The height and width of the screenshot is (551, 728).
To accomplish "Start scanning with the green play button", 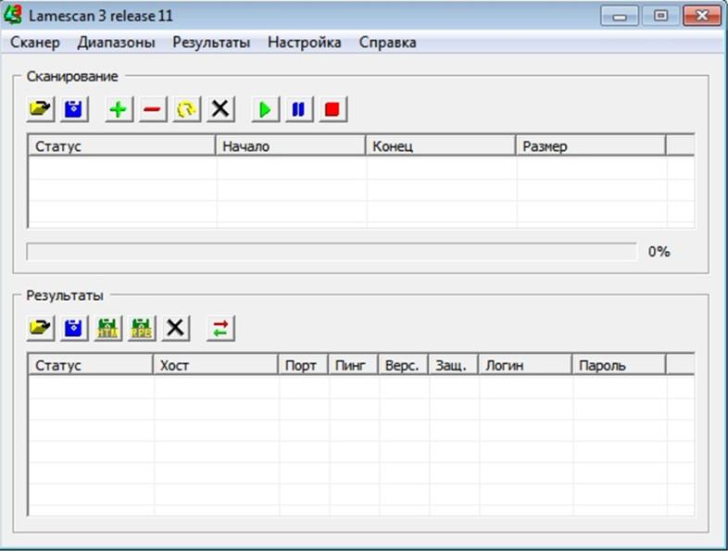I will tap(264, 109).
